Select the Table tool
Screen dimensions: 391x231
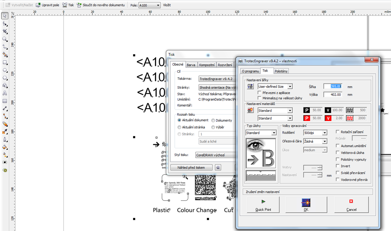[5, 101]
